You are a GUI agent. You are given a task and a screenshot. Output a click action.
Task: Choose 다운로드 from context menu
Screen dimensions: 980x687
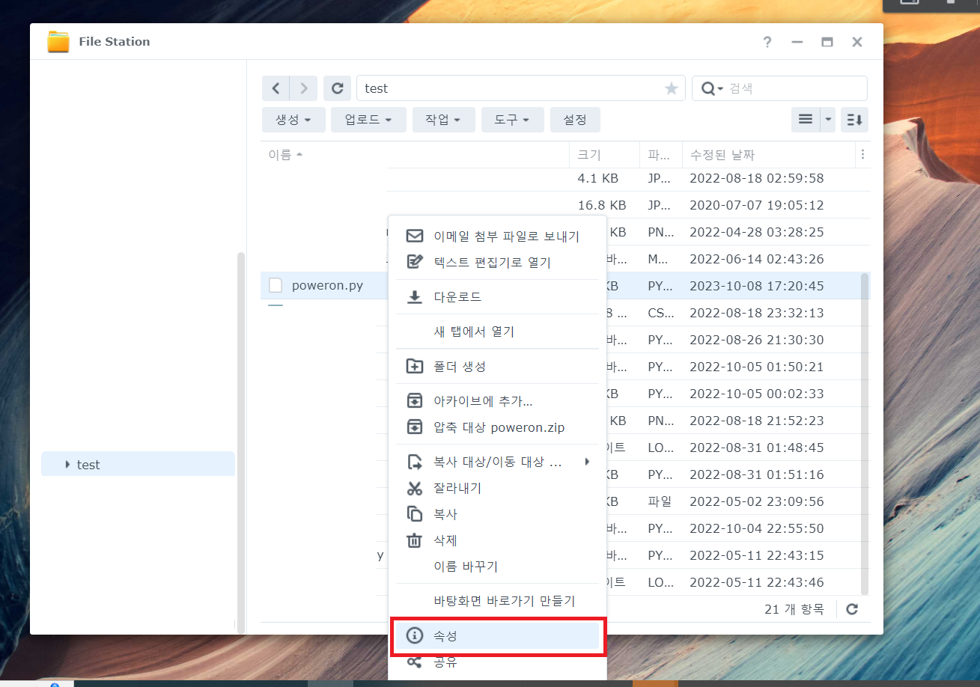[497, 297]
